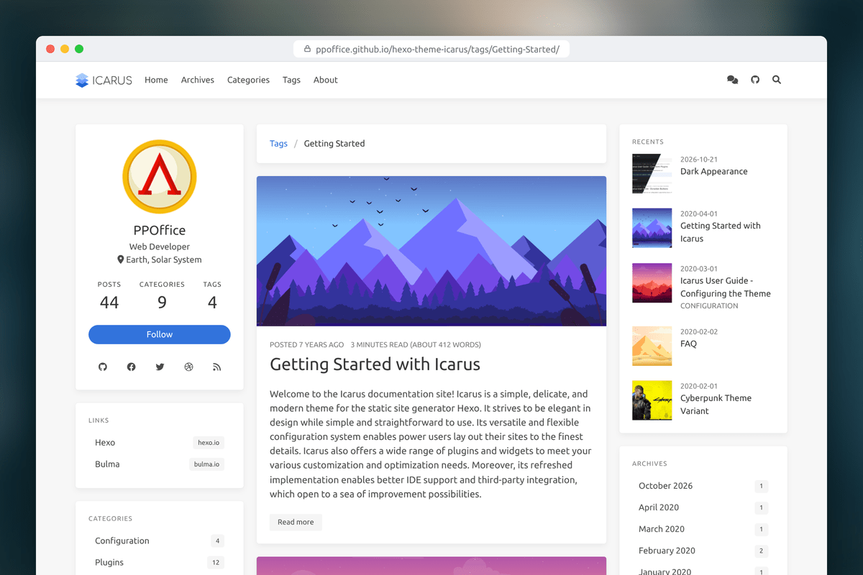863x575 pixels.
Task: Open the GitHub profile icon under Follow
Action: [x=103, y=367]
